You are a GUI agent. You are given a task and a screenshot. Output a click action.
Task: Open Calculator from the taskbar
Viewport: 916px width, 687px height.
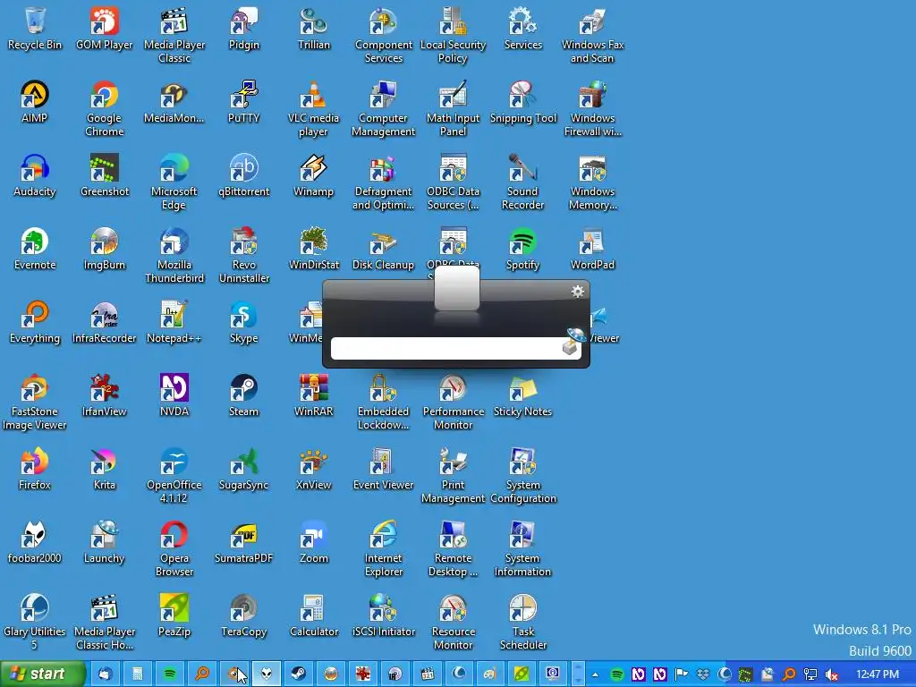(x=137, y=674)
